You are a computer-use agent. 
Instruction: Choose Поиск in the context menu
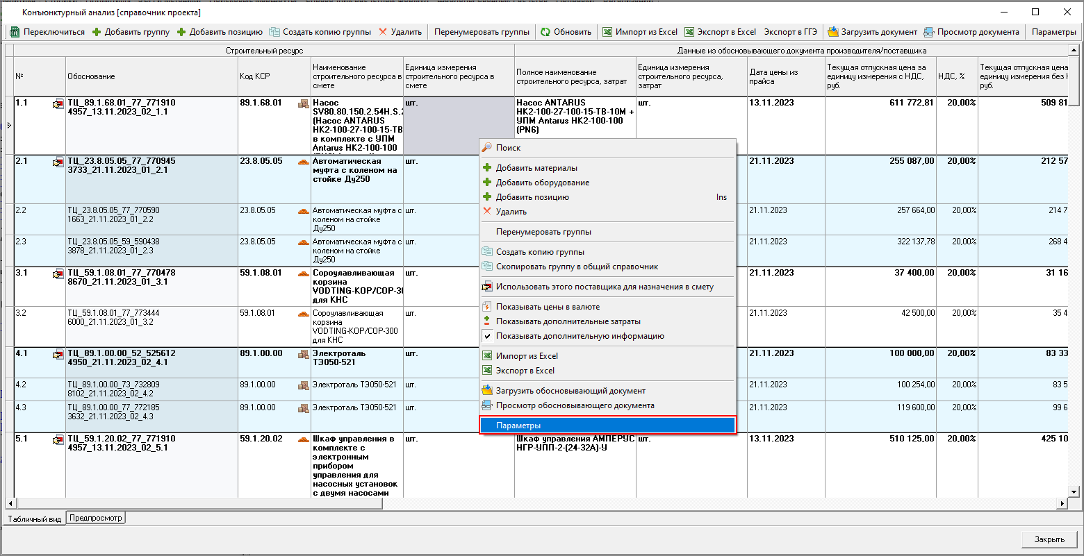pos(508,148)
